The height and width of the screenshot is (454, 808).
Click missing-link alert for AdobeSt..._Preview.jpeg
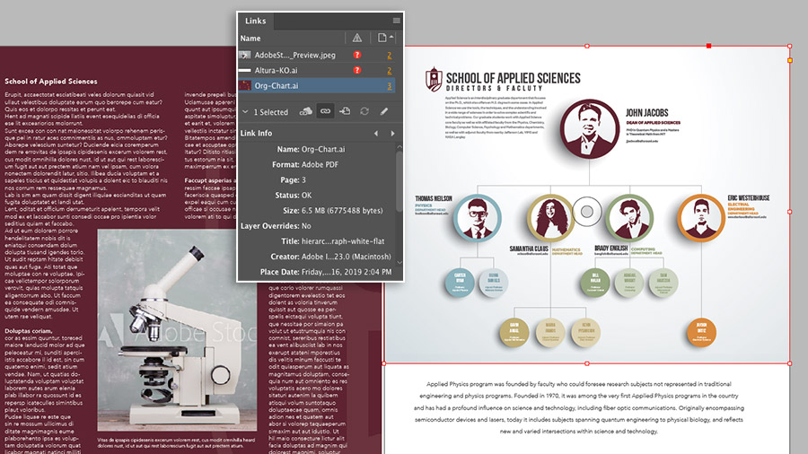[356, 55]
